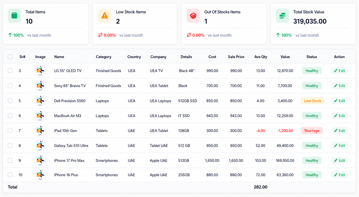
Task: Click the pencil icon for LG 55" OLED TV
Action: pos(336,71)
